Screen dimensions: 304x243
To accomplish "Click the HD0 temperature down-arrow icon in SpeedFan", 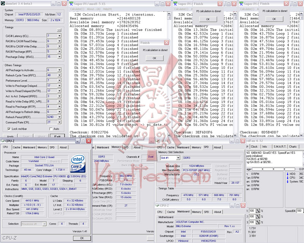I will tap(288, 174).
